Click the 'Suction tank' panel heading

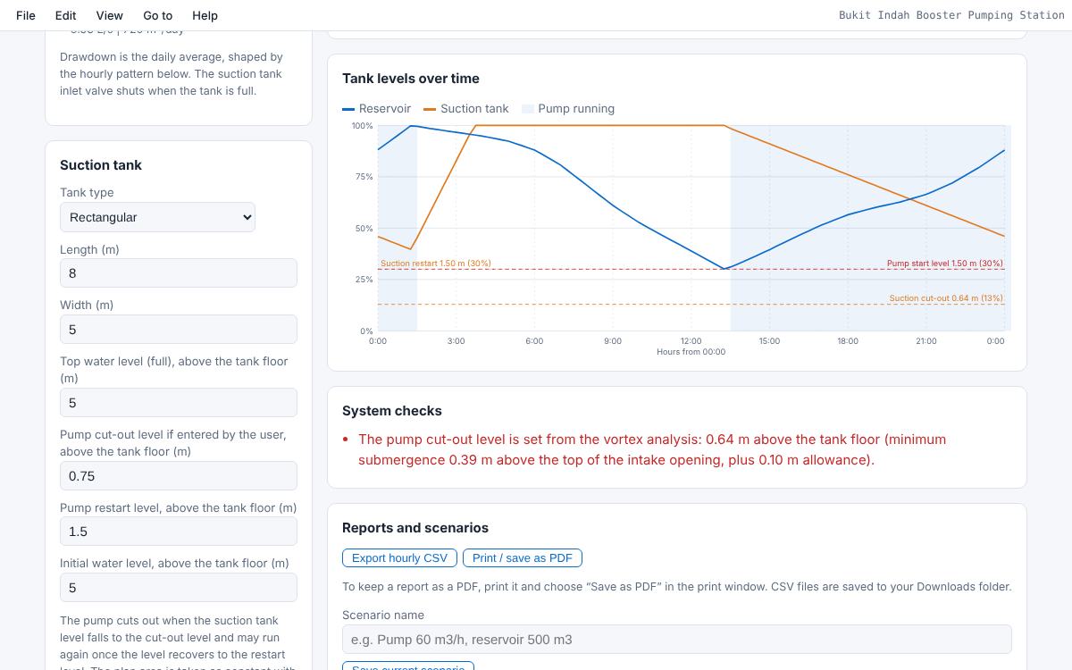coord(101,165)
